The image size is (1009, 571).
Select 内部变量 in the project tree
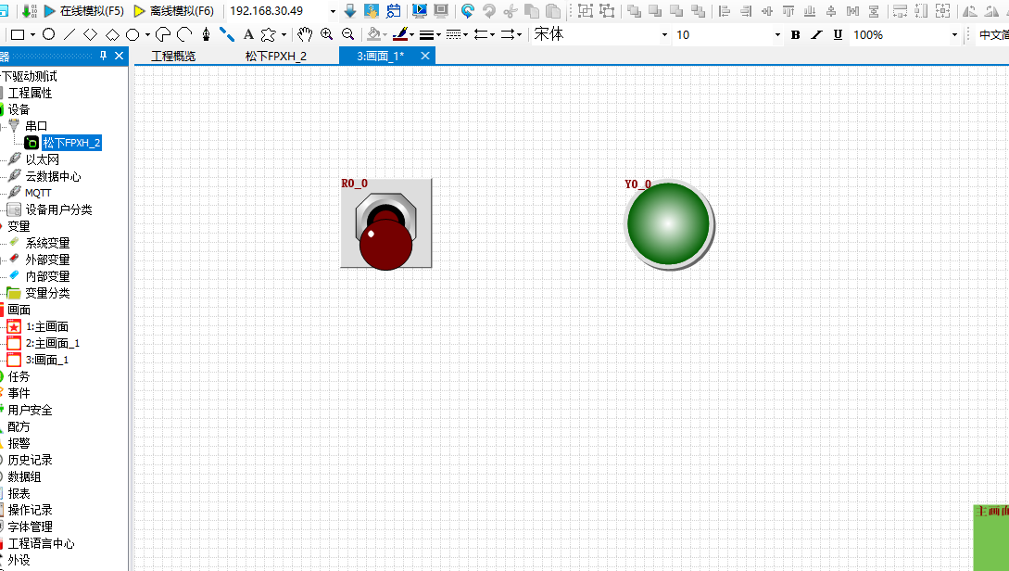pos(47,277)
